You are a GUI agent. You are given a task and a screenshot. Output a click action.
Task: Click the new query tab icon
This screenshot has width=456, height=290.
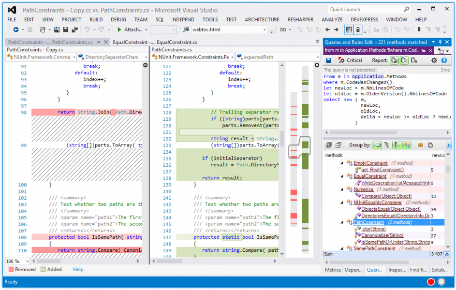point(441,51)
